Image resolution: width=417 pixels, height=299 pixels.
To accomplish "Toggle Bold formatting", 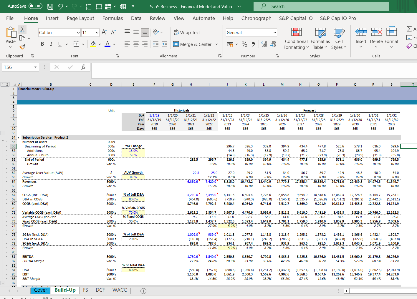I will coord(42,44).
